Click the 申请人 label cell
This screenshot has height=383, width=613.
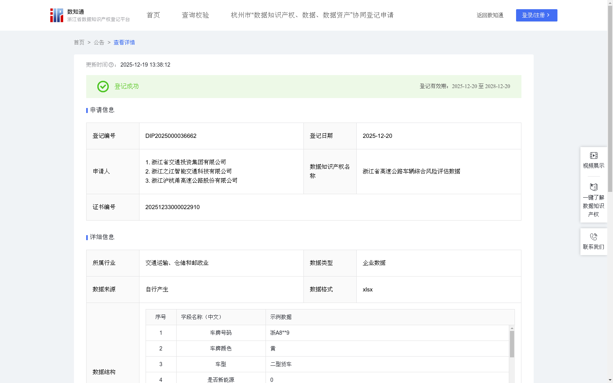pyautogui.click(x=113, y=172)
